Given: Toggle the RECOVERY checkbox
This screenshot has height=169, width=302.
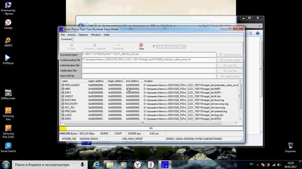Looking at the screenshot, I should pos(63,104).
